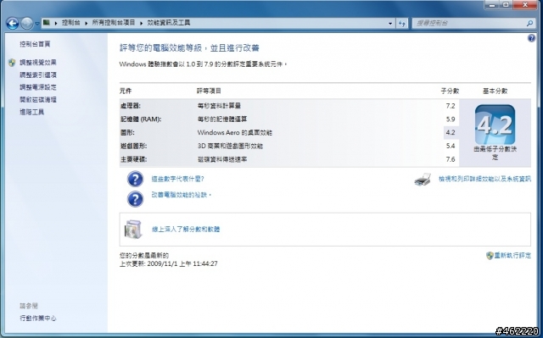Open the recent pages dropdown arrow

[37, 24]
